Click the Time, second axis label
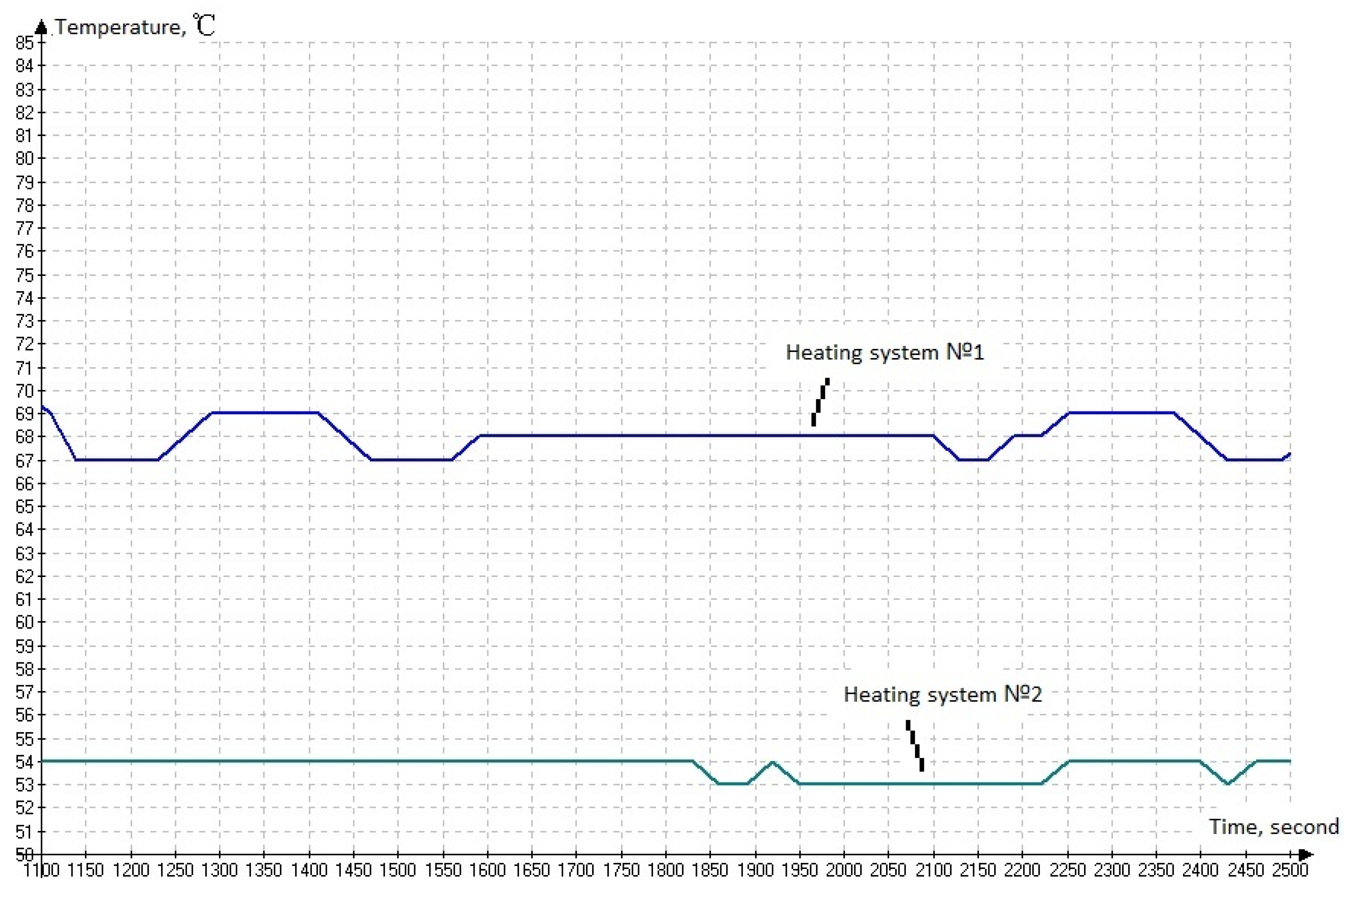The width and height of the screenshot is (1349, 903). tap(1273, 827)
